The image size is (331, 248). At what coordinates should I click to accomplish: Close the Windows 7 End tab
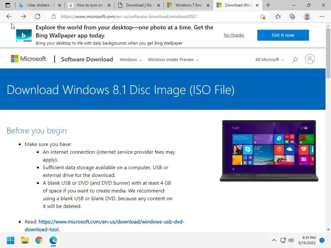(208, 5)
